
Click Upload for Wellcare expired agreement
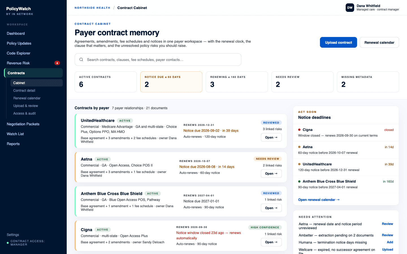click(387, 249)
